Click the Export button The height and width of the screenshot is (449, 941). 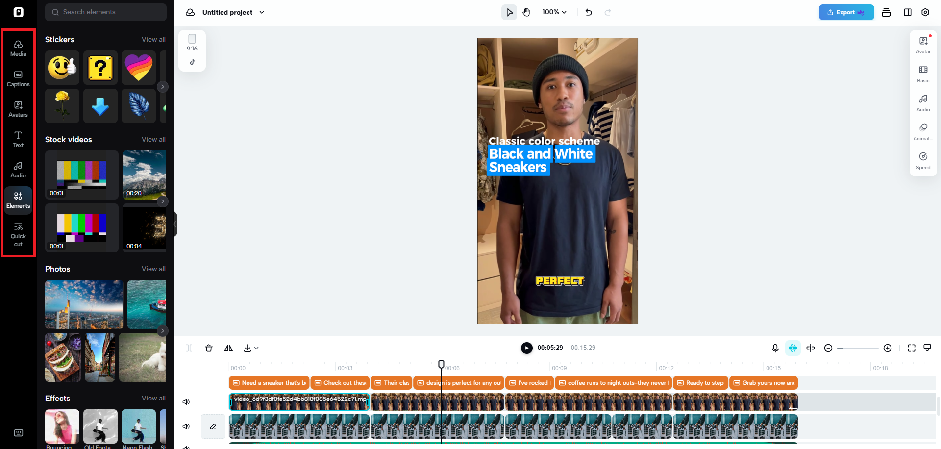pyautogui.click(x=846, y=12)
